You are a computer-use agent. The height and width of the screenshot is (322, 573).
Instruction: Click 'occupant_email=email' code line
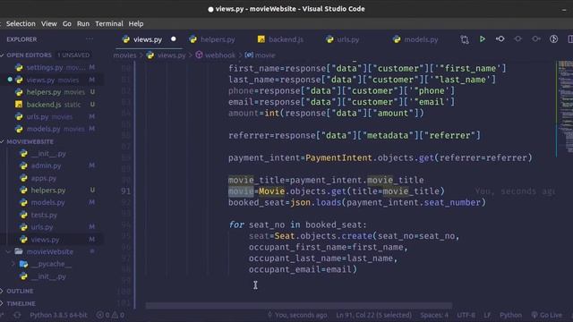coord(303,269)
